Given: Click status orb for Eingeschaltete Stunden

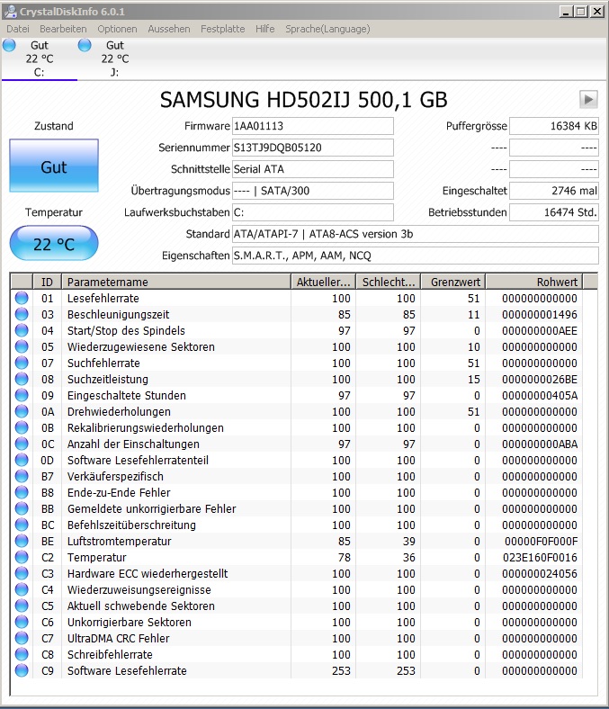Looking at the screenshot, I should [x=22, y=395].
